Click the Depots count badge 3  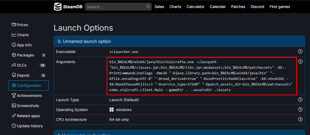[x=43, y=75]
